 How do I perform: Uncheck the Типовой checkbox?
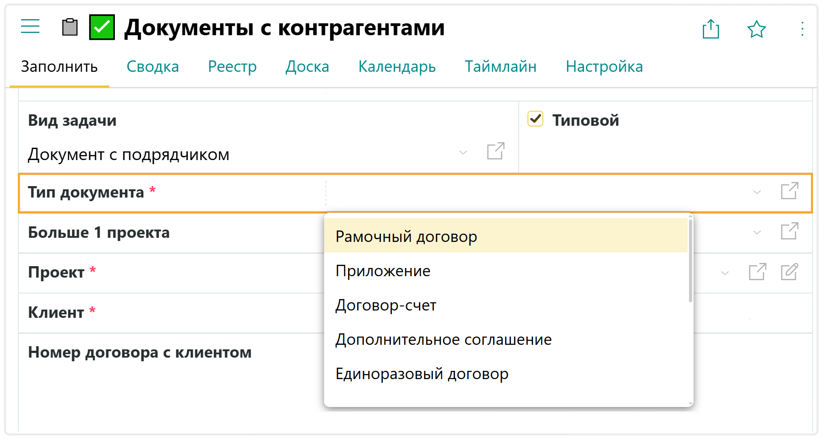(x=535, y=119)
